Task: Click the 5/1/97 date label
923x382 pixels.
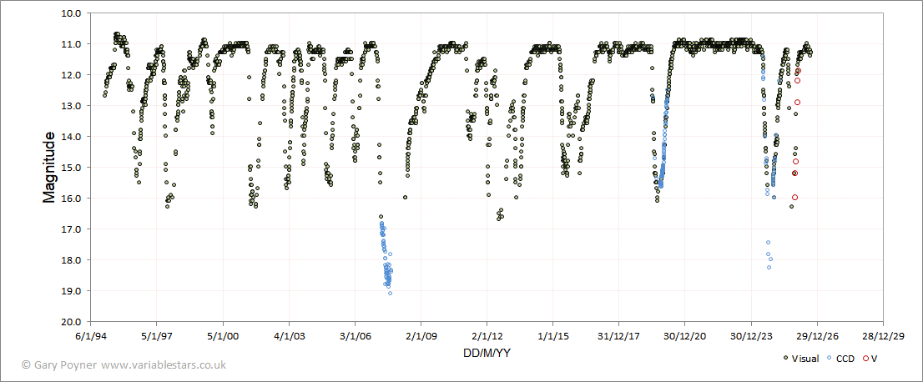Action: pyautogui.click(x=157, y=337)
